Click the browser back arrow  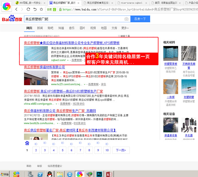point(16,9)
